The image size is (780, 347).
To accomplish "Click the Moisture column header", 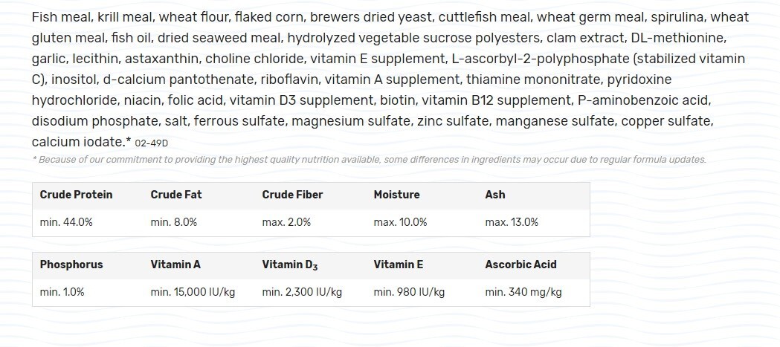I will (x=396, y=195).
